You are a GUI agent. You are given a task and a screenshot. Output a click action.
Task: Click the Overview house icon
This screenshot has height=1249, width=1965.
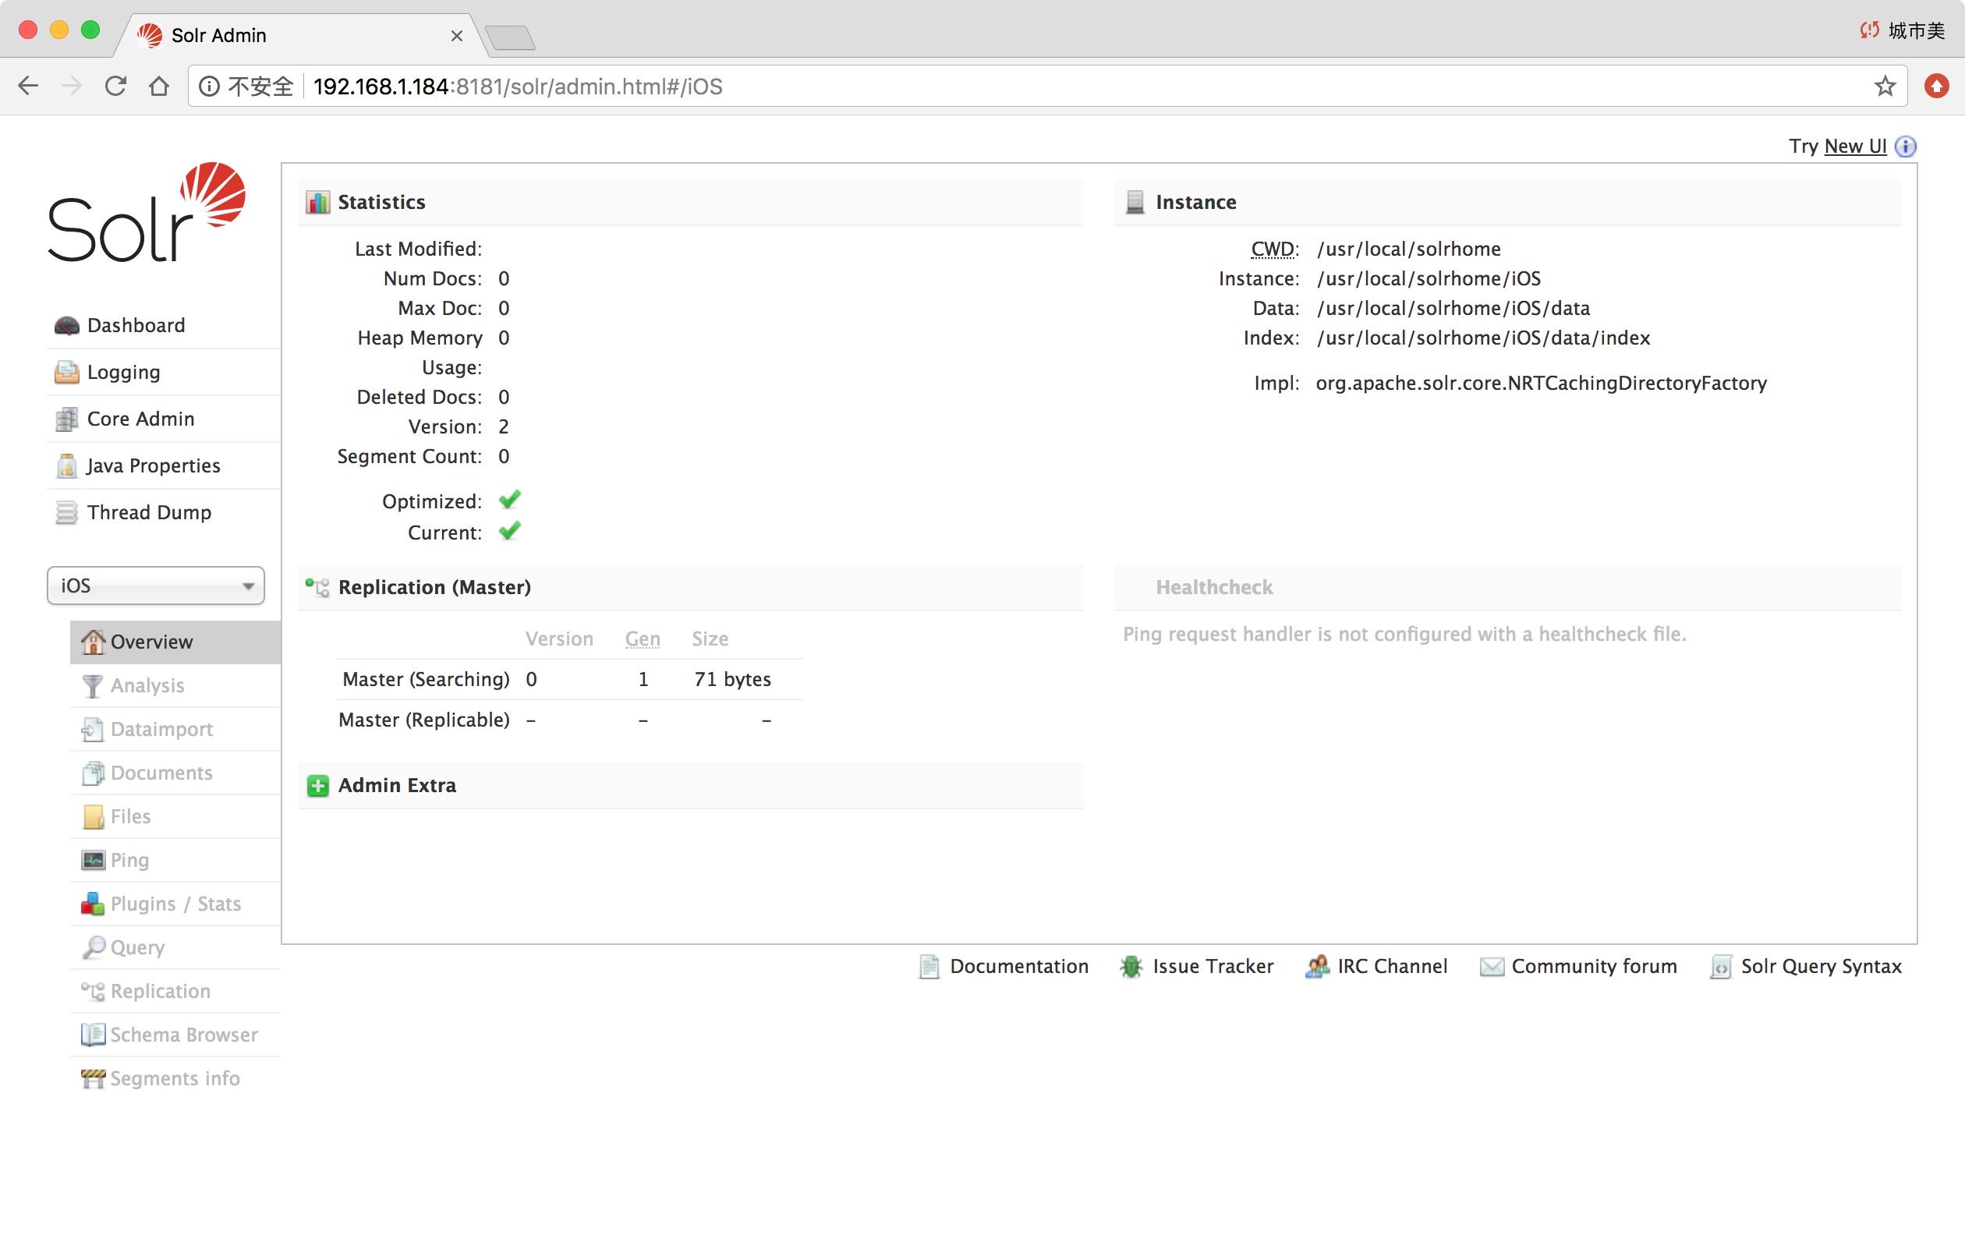(93, 642)
